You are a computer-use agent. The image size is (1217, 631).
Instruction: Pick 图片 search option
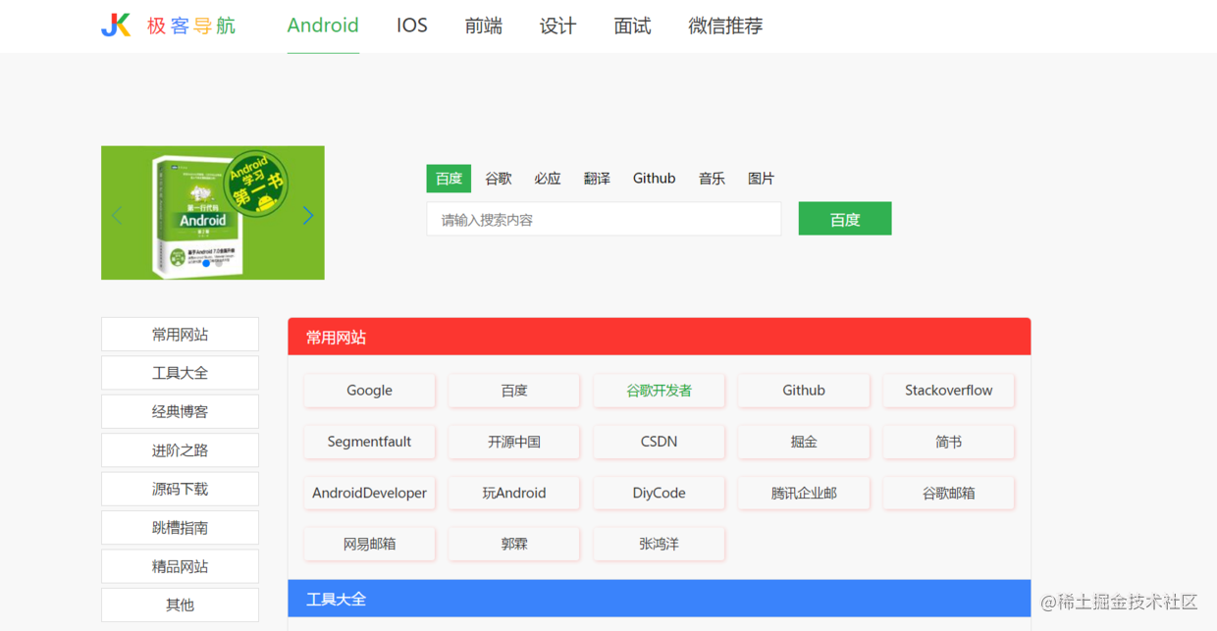click(x=761, y=179)
